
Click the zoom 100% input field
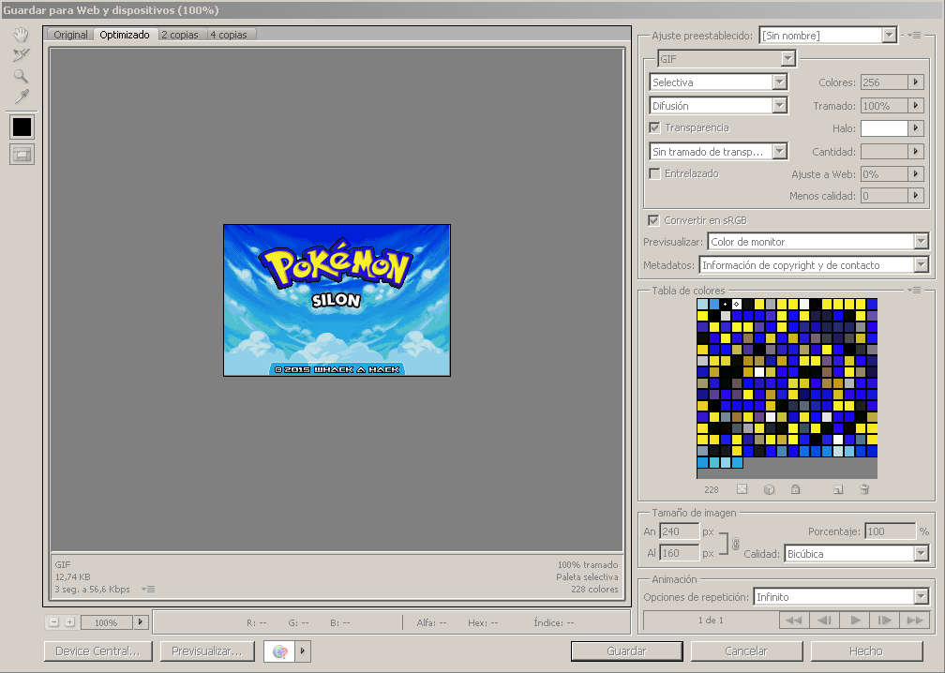[107, 622]
